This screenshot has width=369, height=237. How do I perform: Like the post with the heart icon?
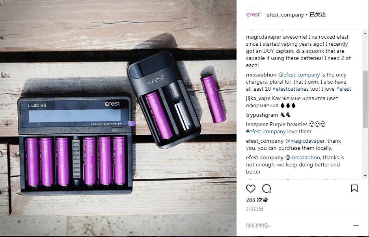pyautogui.click(x=251, y=188)
